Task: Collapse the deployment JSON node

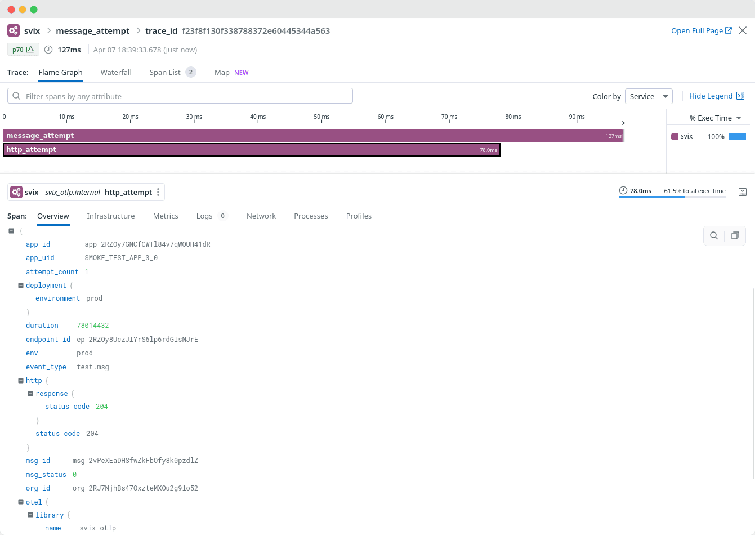Action: click(21, 286)
